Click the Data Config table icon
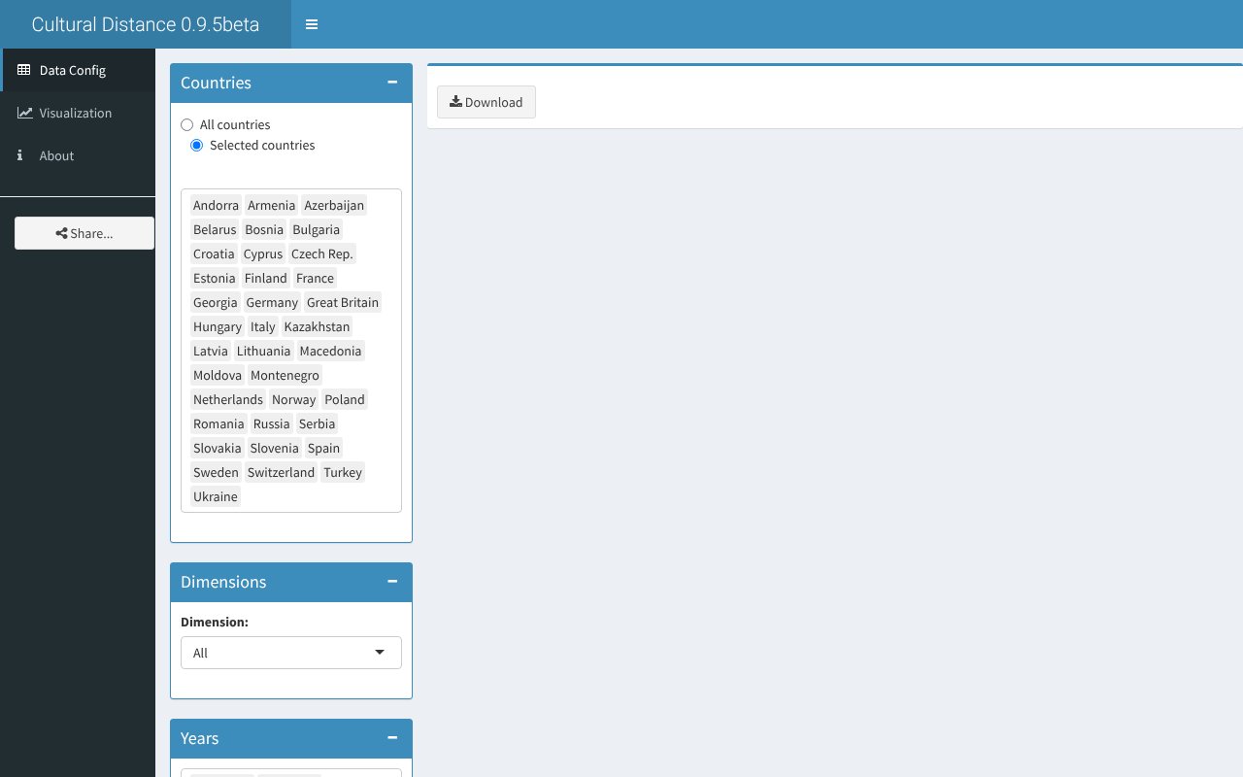Screen dimensions: 1243x777 [24, 70]
